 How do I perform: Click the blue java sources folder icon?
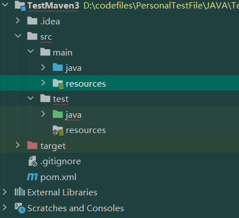point(58,67)
